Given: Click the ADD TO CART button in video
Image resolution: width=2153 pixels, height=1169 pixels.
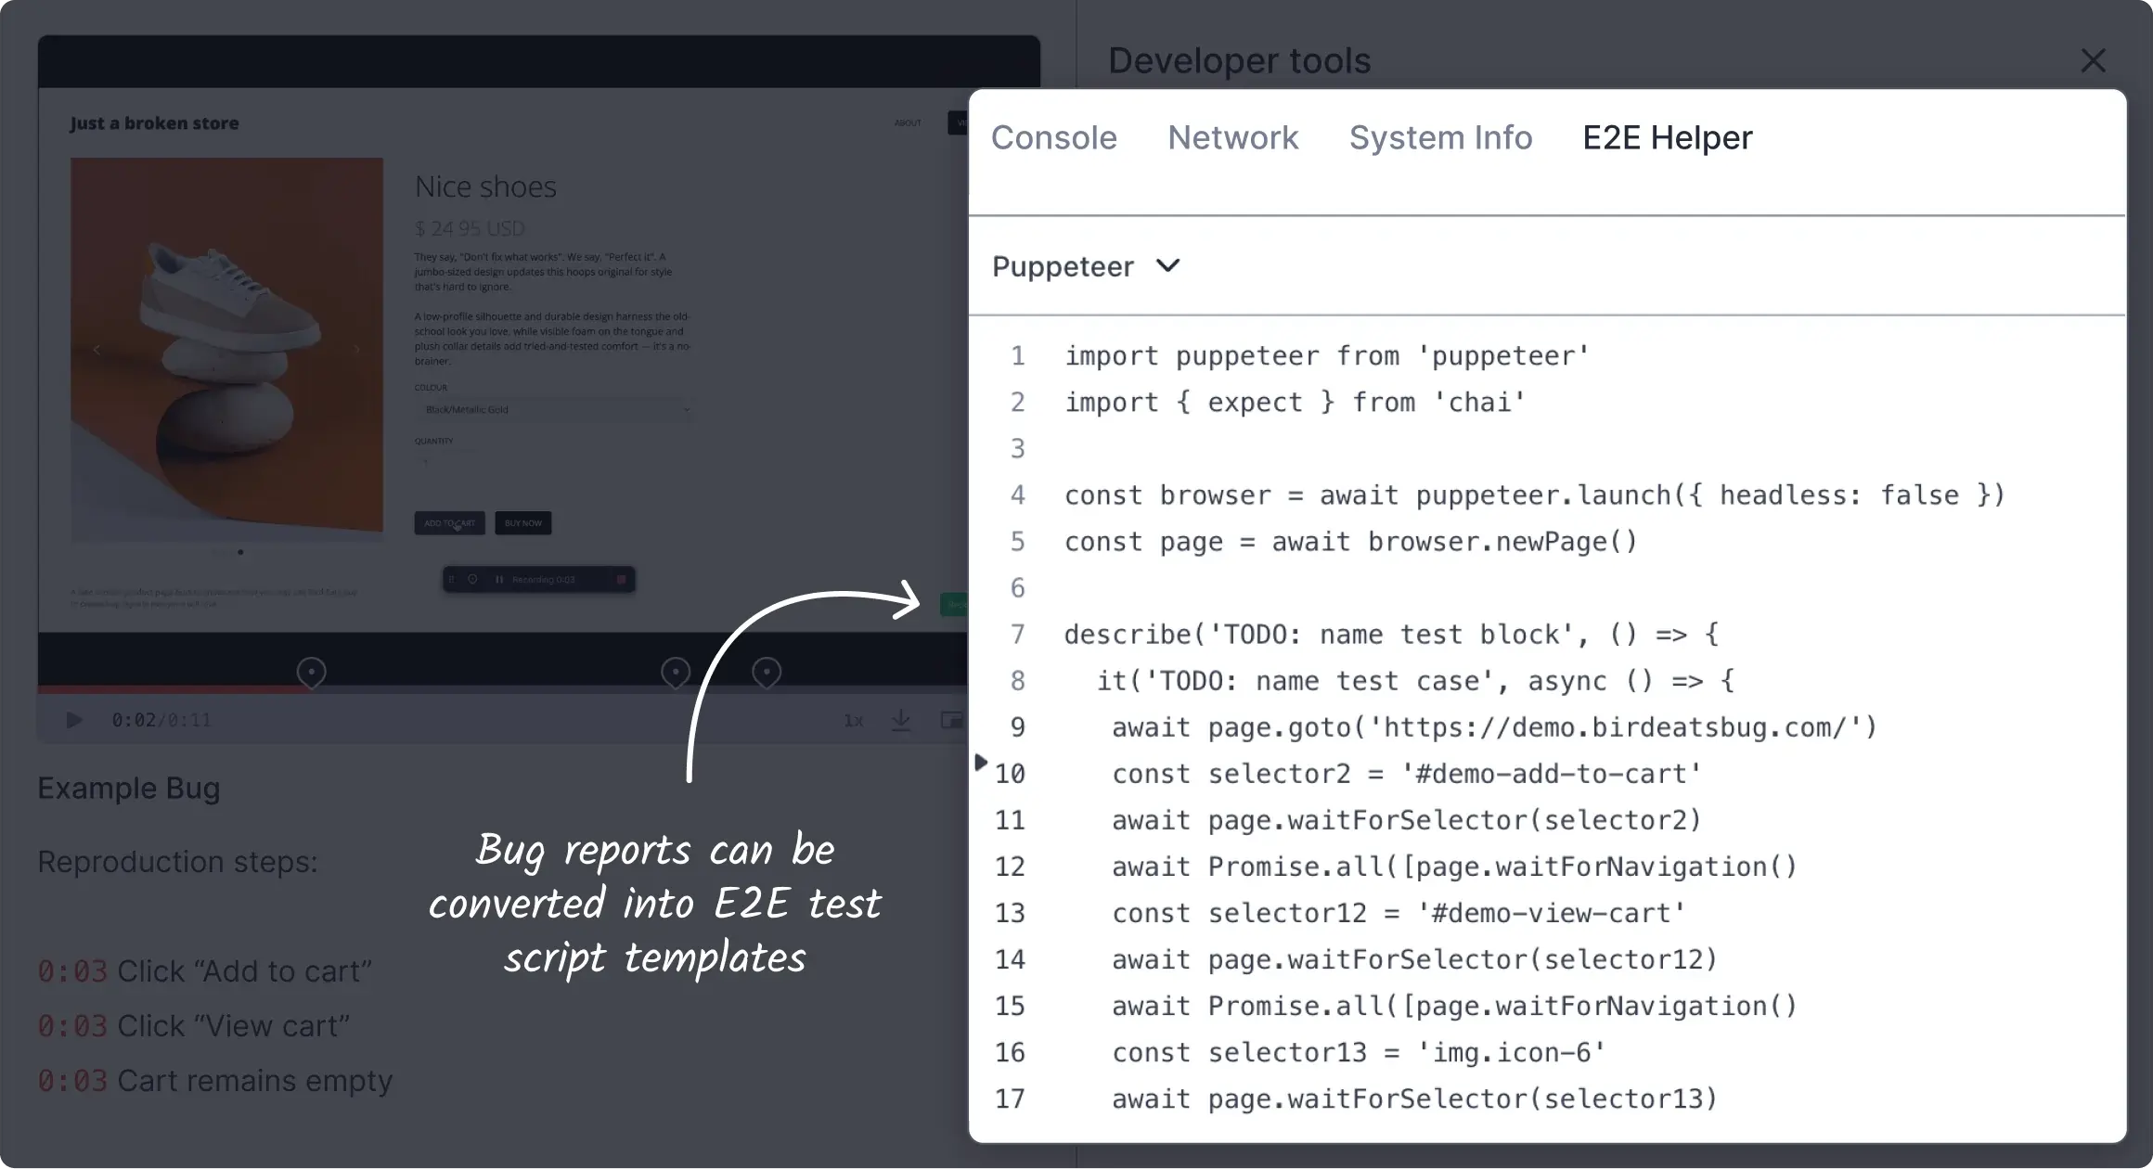Looking at the screenshot, I should coord(449,523).
